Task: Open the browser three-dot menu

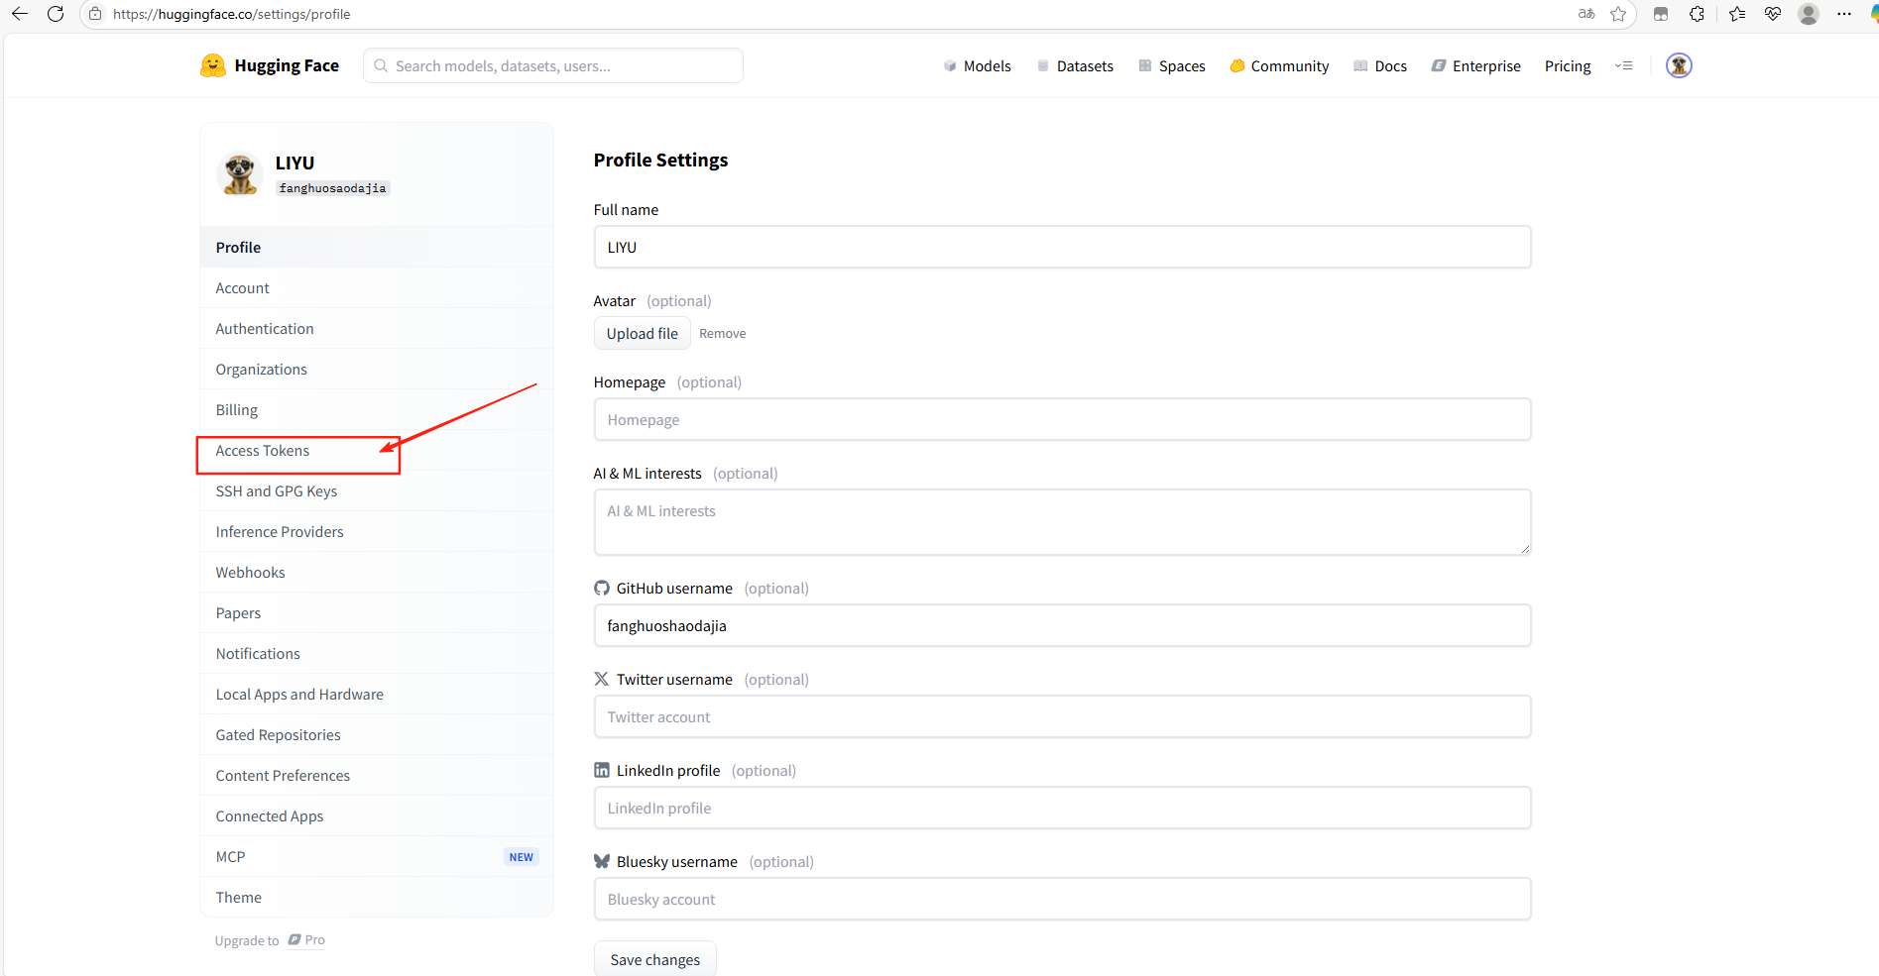Action: click(x=1844, y=14)
